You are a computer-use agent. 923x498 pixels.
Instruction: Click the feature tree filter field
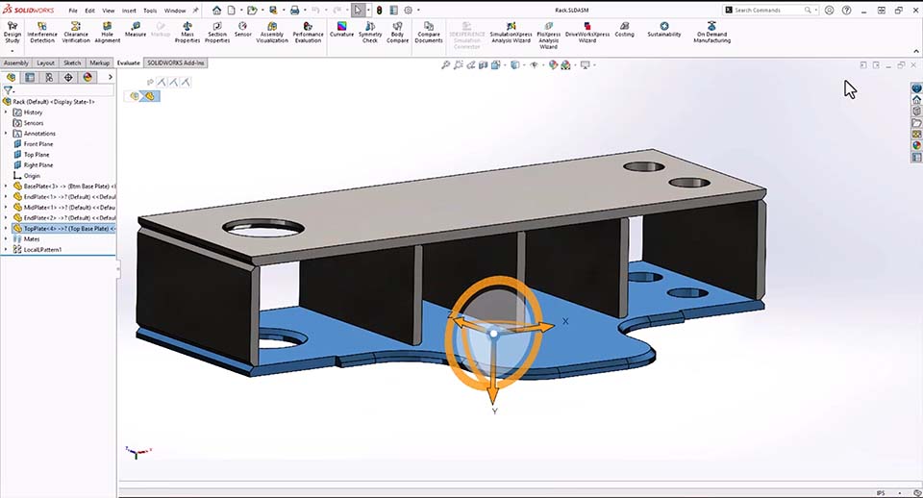click(x=63, y=90)
